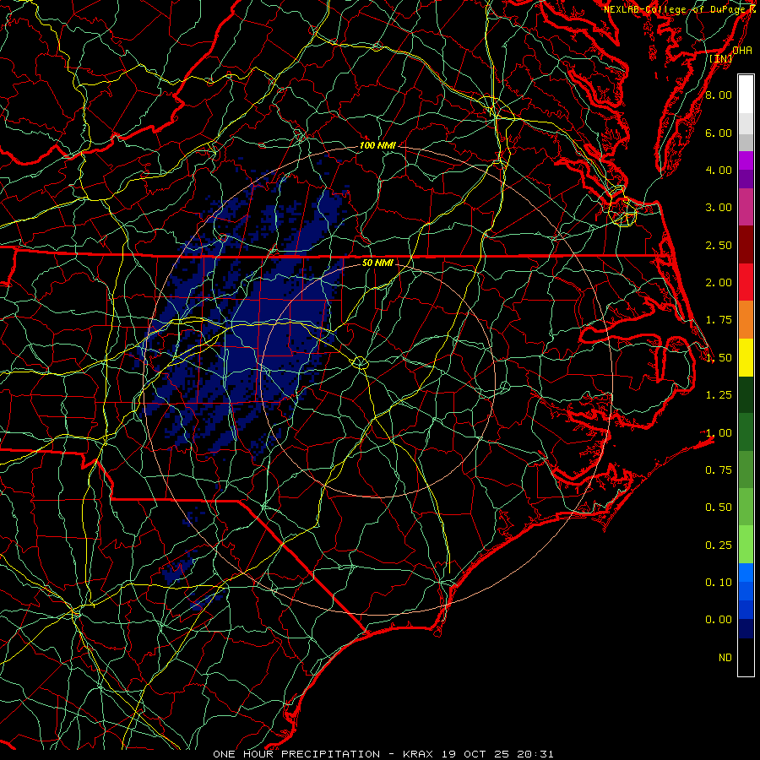
Task: Click the pink legend swatch
Action: 746,207
